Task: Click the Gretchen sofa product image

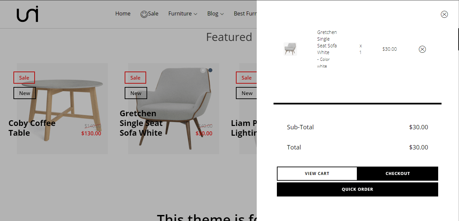Action: (x=173, y=108)
